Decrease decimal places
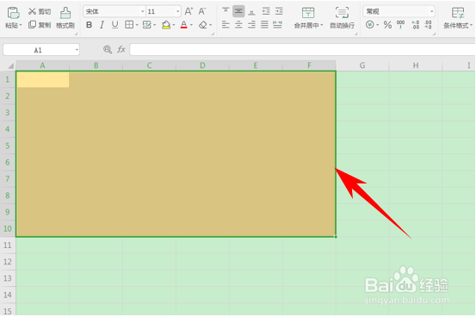Viewport: 476px width, 317px height. 429,25
